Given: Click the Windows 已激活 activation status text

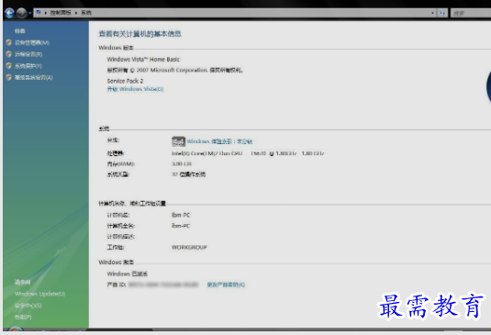Looking at the screenshot, I should coord(127,274).
